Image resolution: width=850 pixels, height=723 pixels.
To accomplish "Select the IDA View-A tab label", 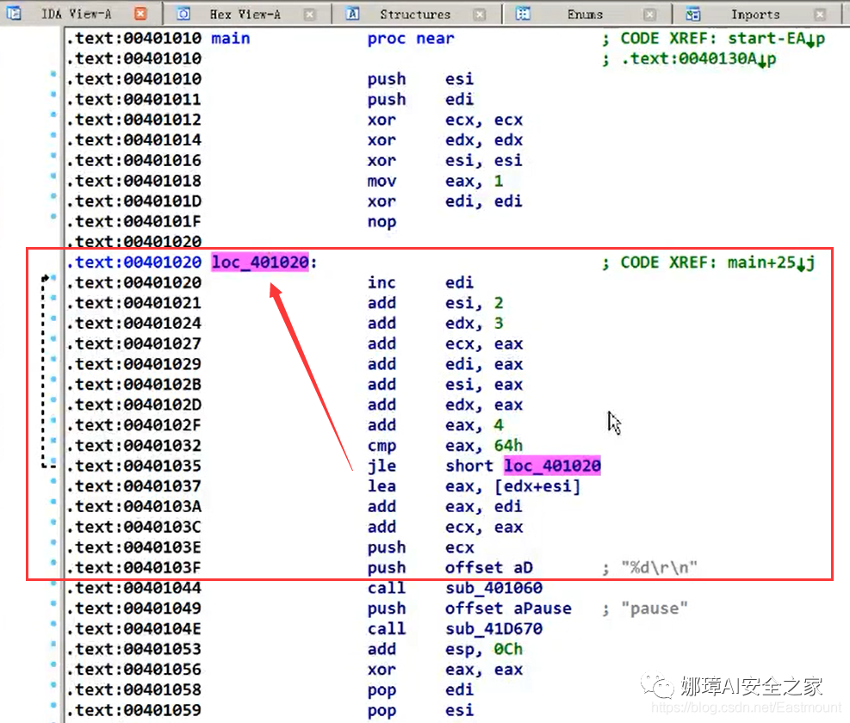I will (76, 14).
